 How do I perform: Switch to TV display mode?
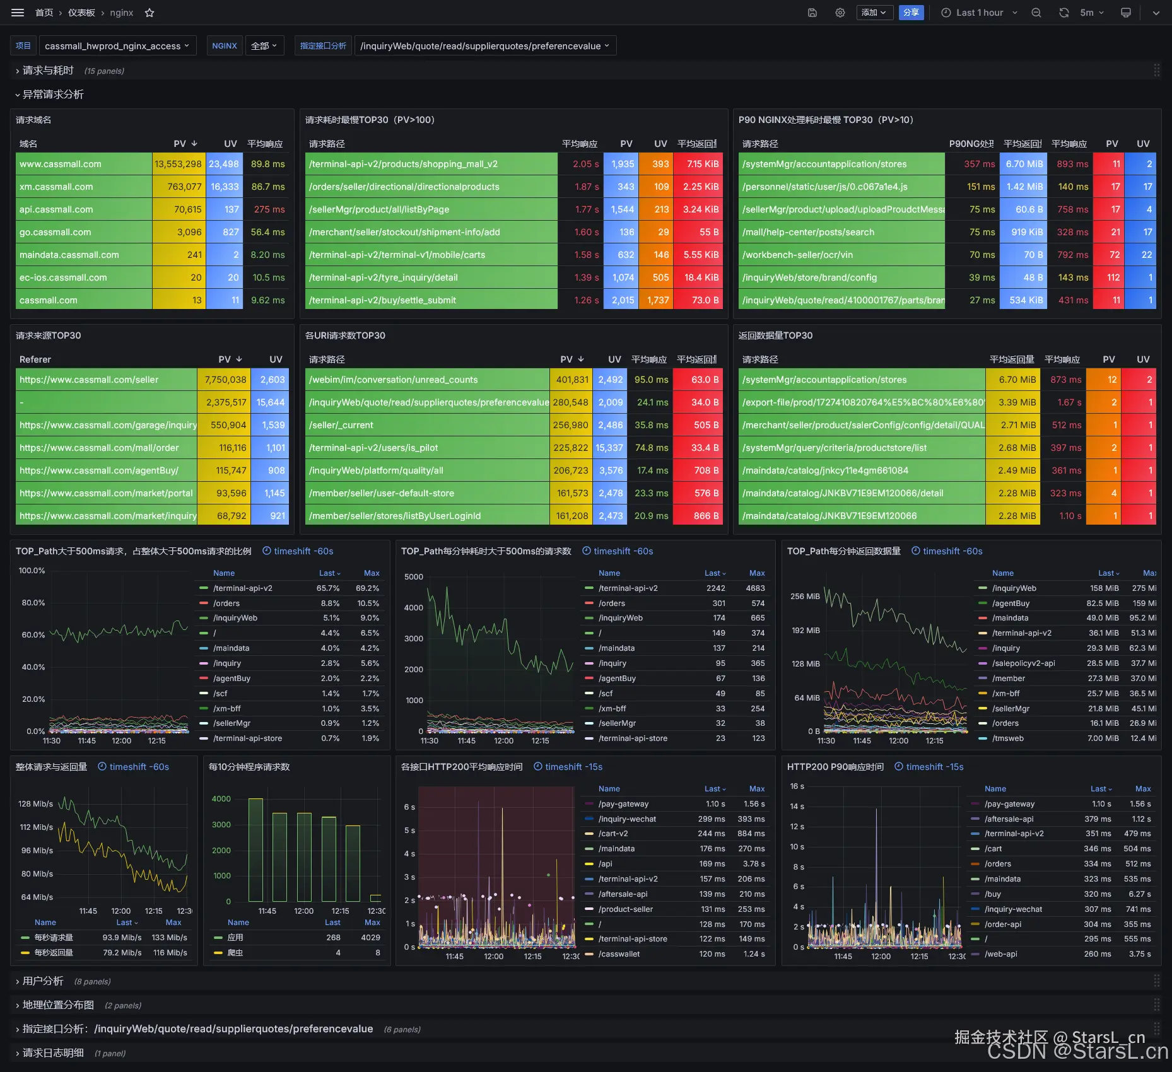tap(1126, 13)
